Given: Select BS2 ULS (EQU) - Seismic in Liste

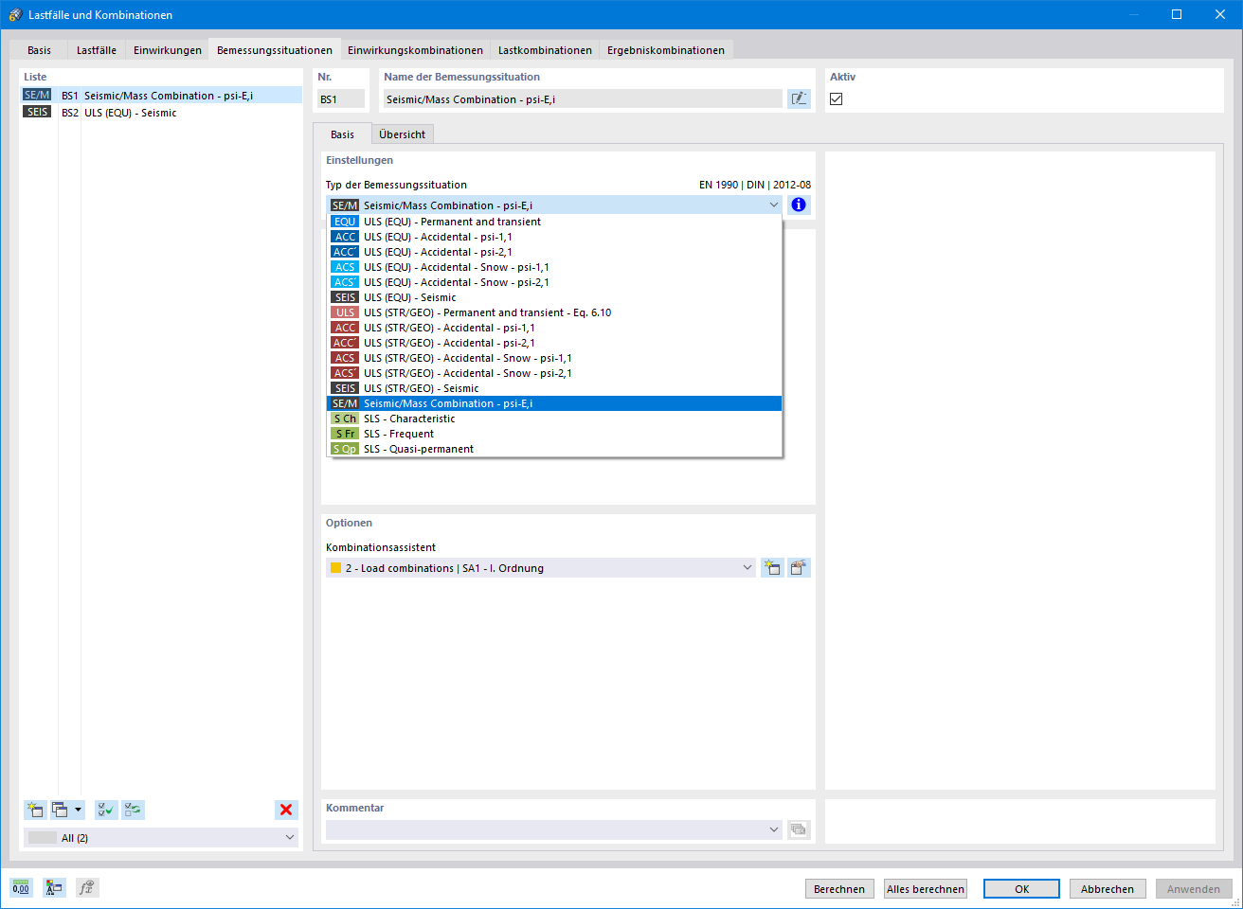Looking at the screenshot, I should click(161, 112).
